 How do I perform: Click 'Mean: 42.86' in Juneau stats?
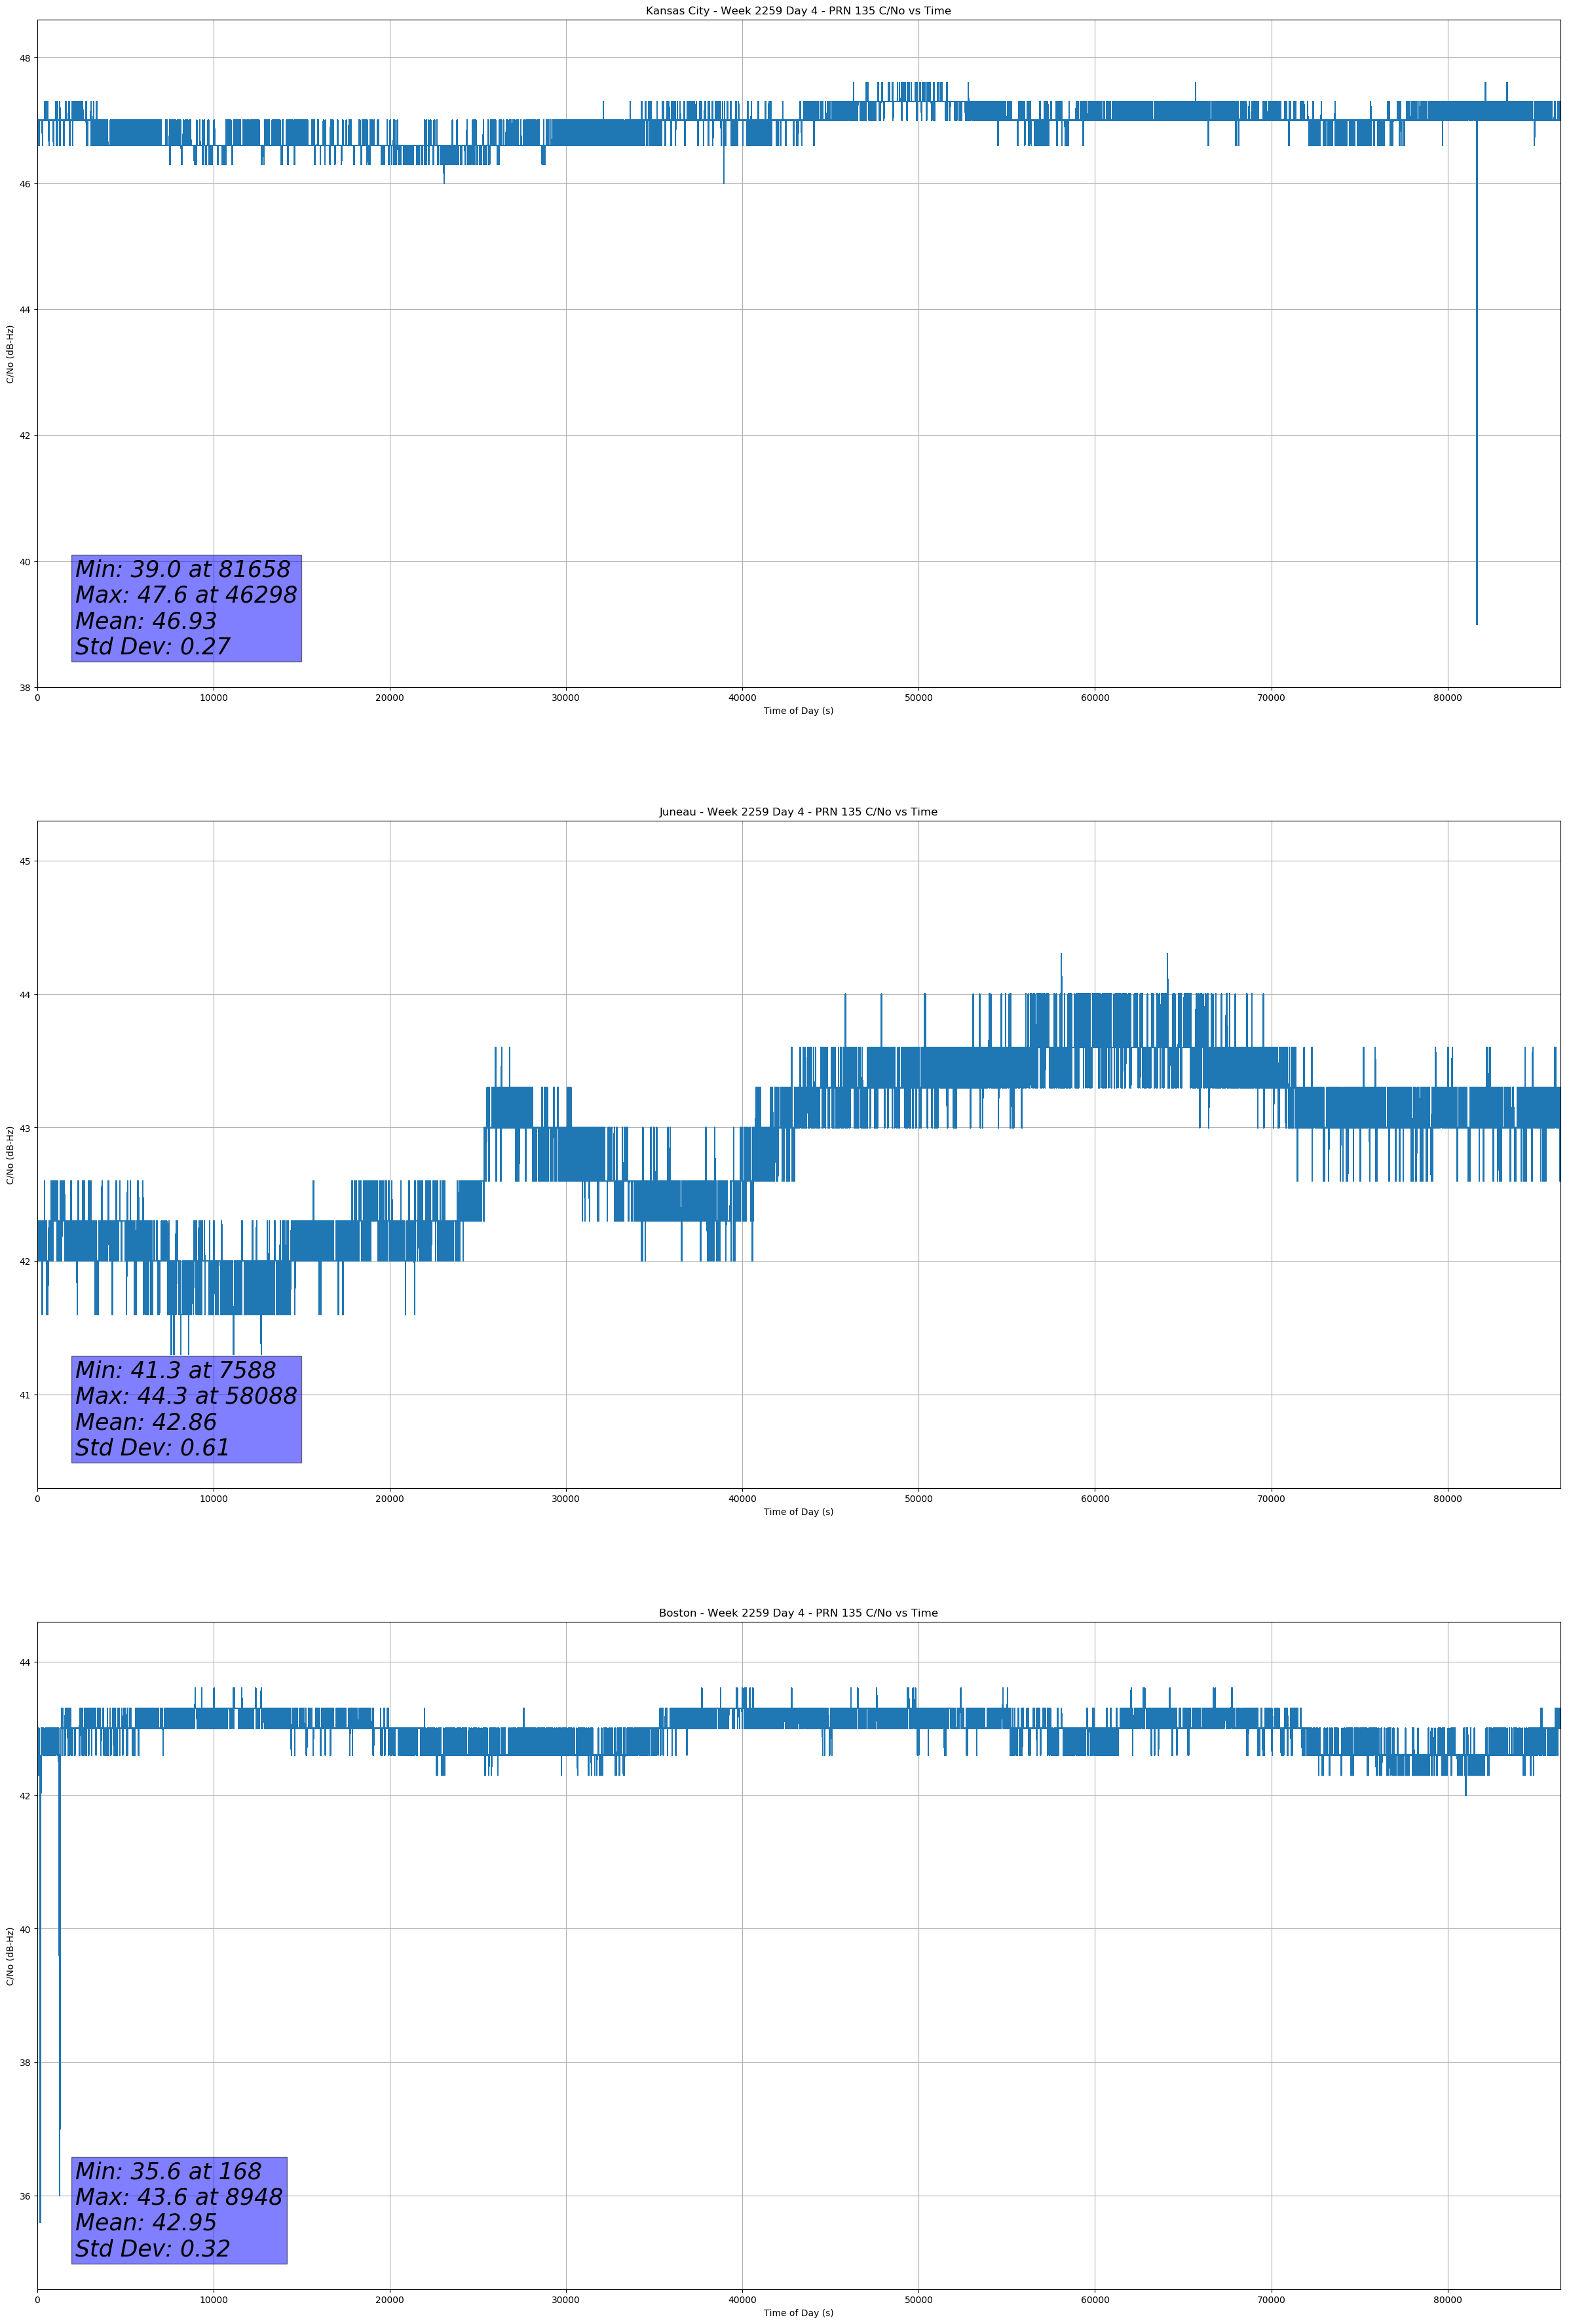146,1422
